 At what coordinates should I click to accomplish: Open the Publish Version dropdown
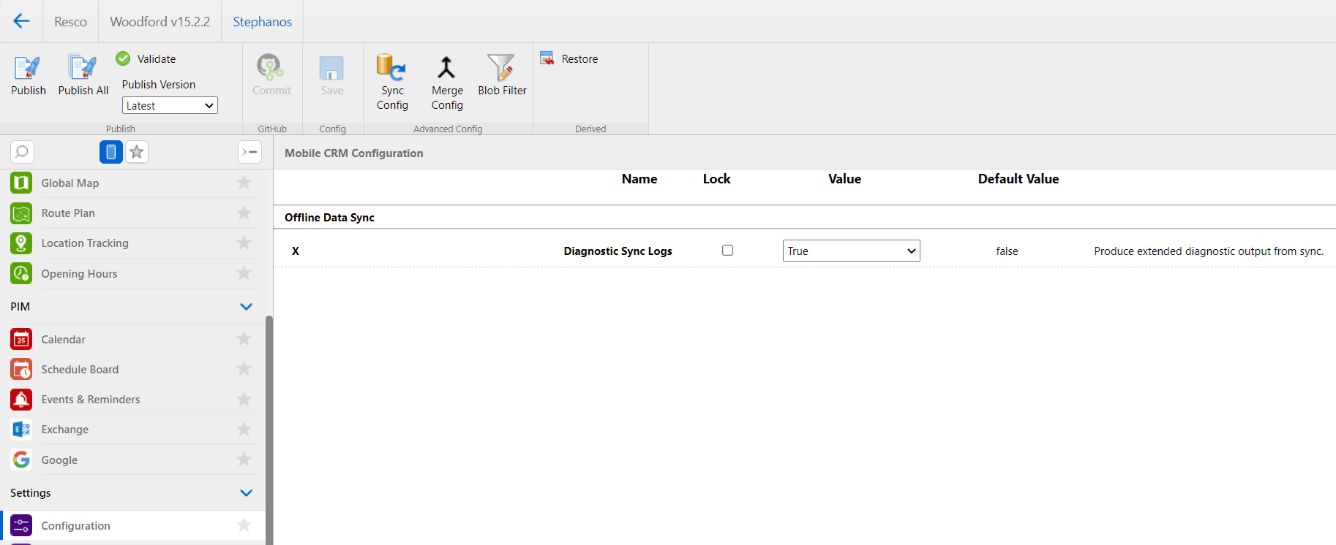[170, 106]
